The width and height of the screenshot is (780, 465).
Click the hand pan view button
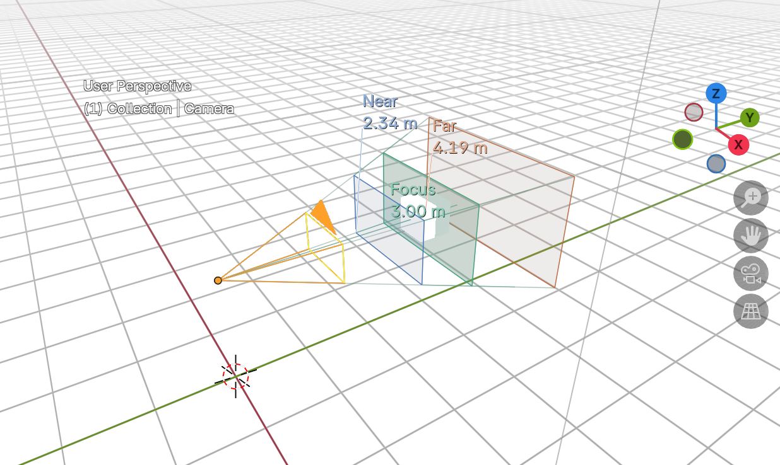pos(750,236)
